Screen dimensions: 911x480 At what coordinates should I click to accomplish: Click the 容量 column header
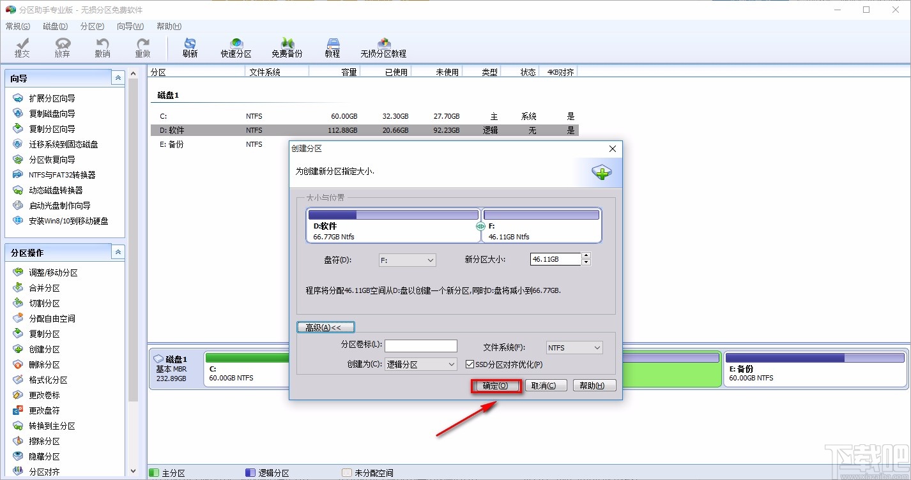pyautogui.click(x=334, y=72)
